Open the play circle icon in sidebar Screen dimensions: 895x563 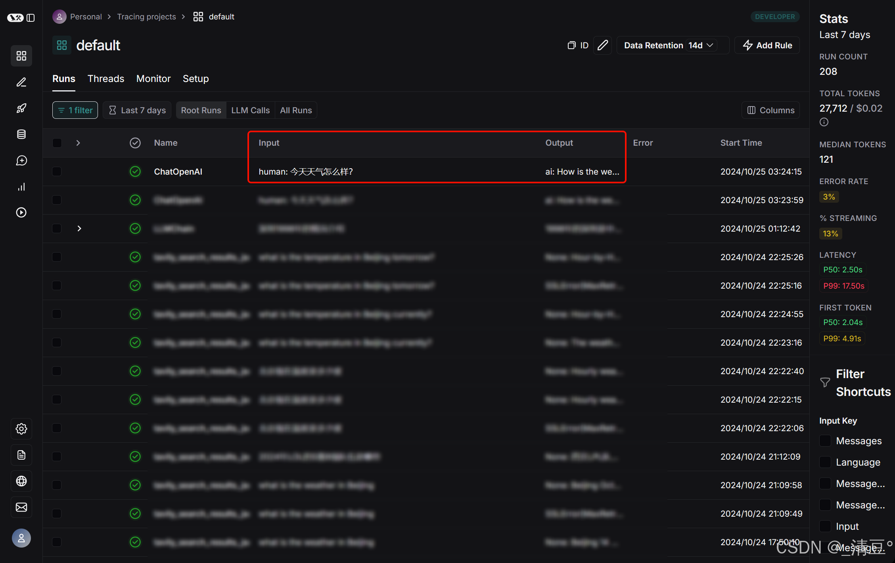[x=21, y=213]
